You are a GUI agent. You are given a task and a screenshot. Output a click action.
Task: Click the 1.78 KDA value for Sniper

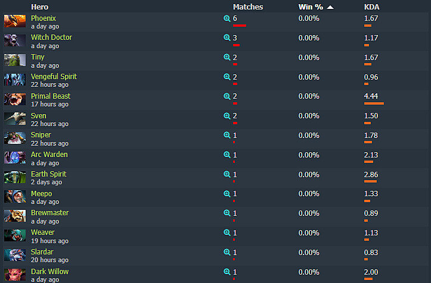[x=371, y=136]
